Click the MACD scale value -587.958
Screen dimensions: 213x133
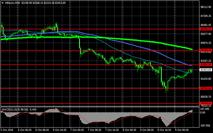(x=205, y=126)
